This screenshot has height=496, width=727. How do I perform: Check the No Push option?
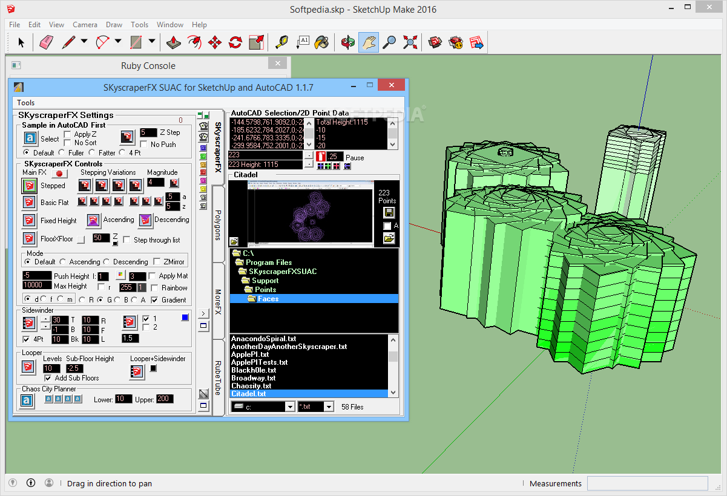(144, 144)
